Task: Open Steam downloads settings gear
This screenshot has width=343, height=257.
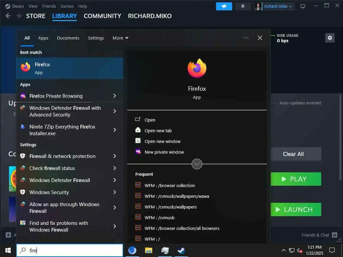Action: click(x=330, y=38)
